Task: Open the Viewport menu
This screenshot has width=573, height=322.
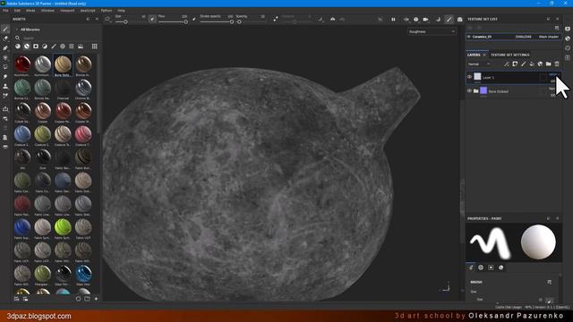Action: (x=67, y=11)
